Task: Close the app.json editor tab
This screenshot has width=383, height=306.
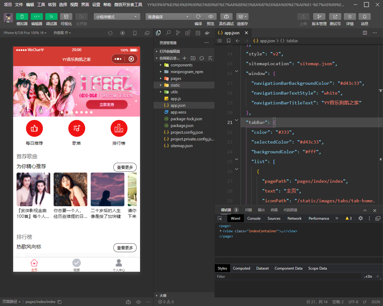Action: point(246,33)
